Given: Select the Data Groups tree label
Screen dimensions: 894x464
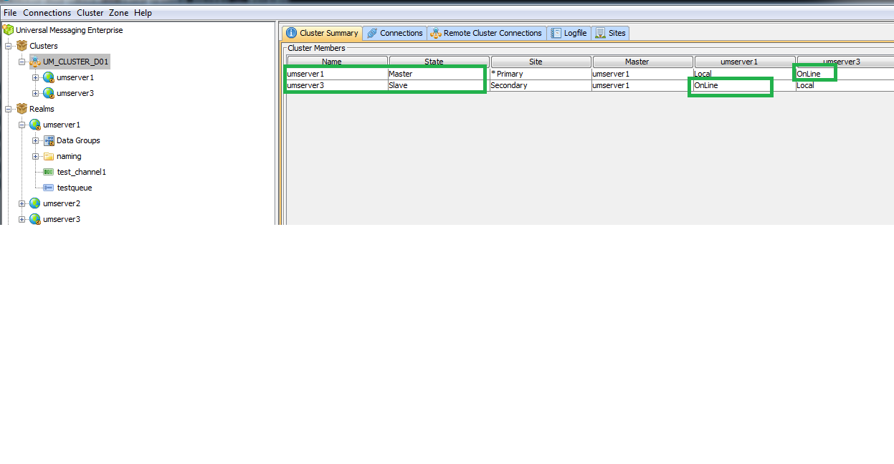Looking at the screenshot, I should pos(78,140).
